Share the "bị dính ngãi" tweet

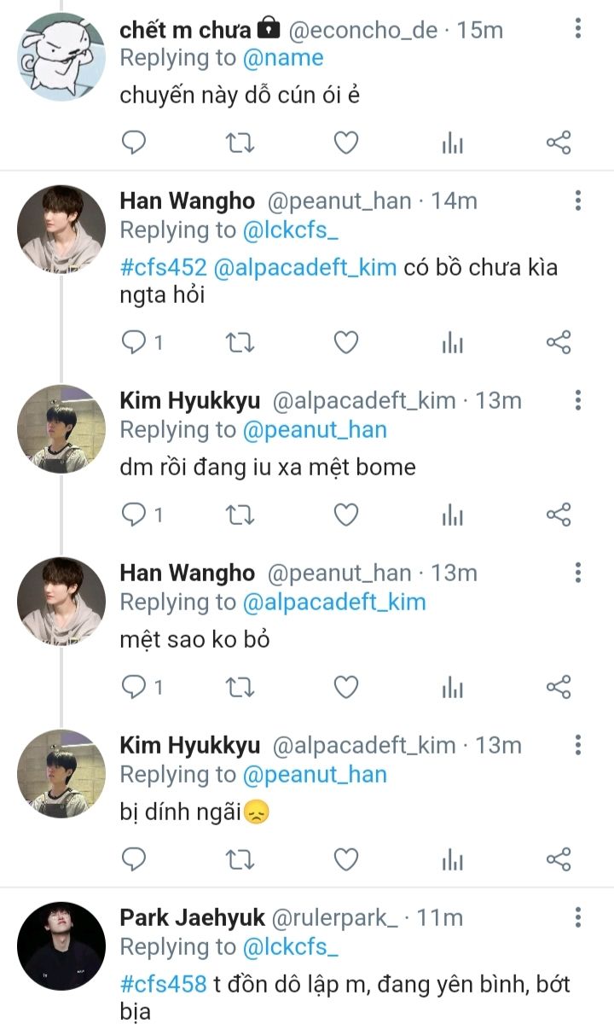click(559, 859)
